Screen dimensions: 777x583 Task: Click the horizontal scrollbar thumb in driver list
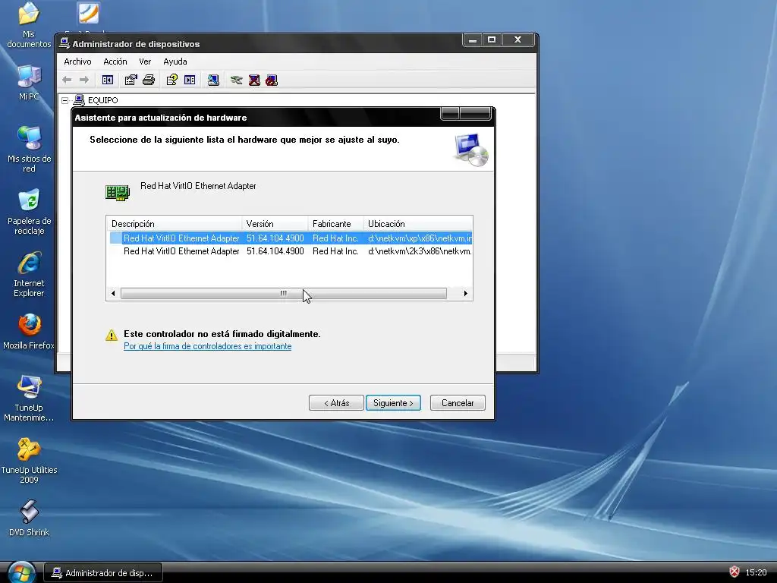(x=284, y=293)
